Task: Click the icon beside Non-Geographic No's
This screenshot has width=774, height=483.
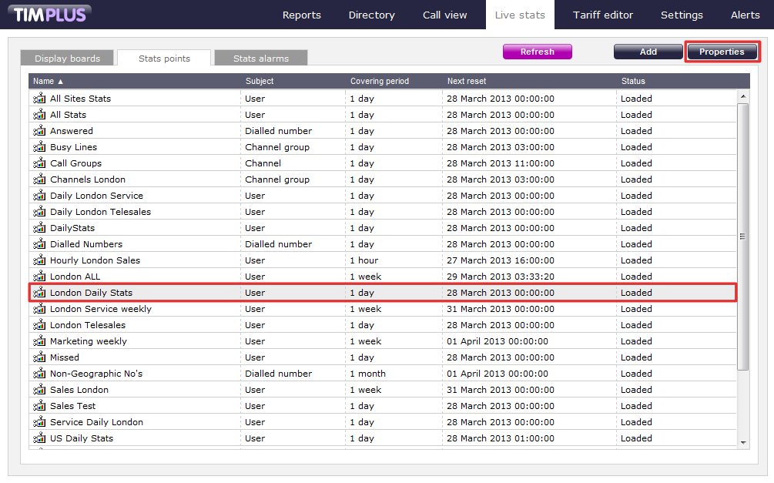Action: click(39, 374)
